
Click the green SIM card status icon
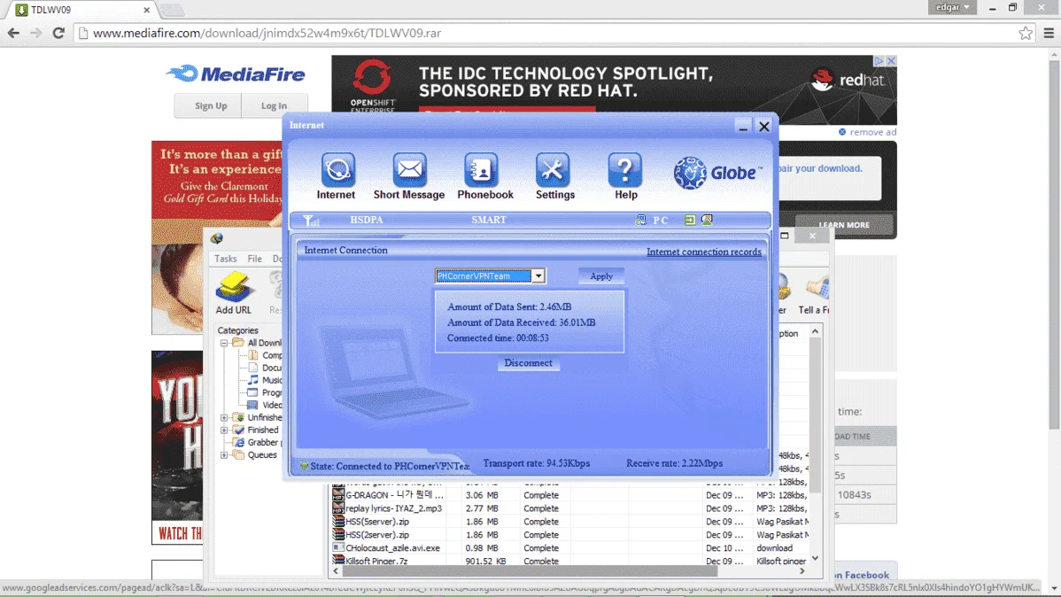[690, 220]
